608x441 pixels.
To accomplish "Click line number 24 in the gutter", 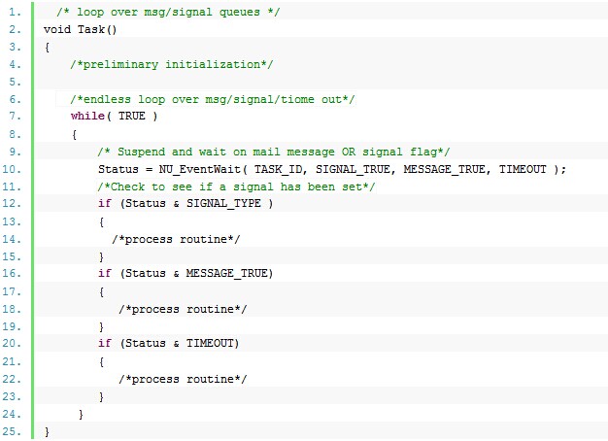I will pyautogui.click(x=12, y=414).
